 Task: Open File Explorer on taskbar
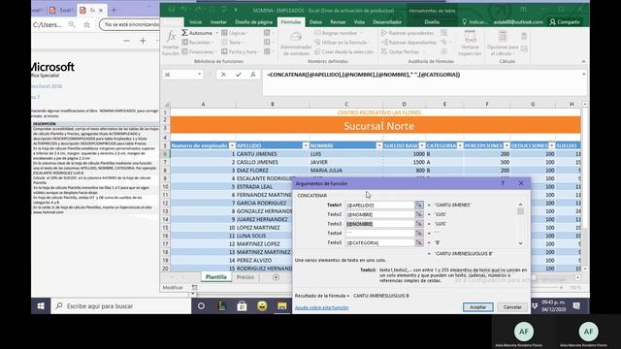click(282, 306)
